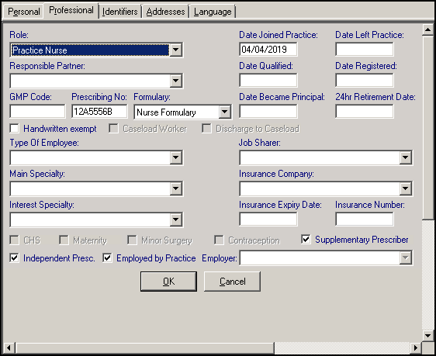Image resolution: width=436 pixels, height=356 pixels.
Task: Uncheck Employed by Practice
Action: pyautogui.click(x=107, y=258)
